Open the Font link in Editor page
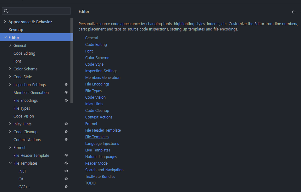This screenshot has height=192, width=301. tap(89, 51)
